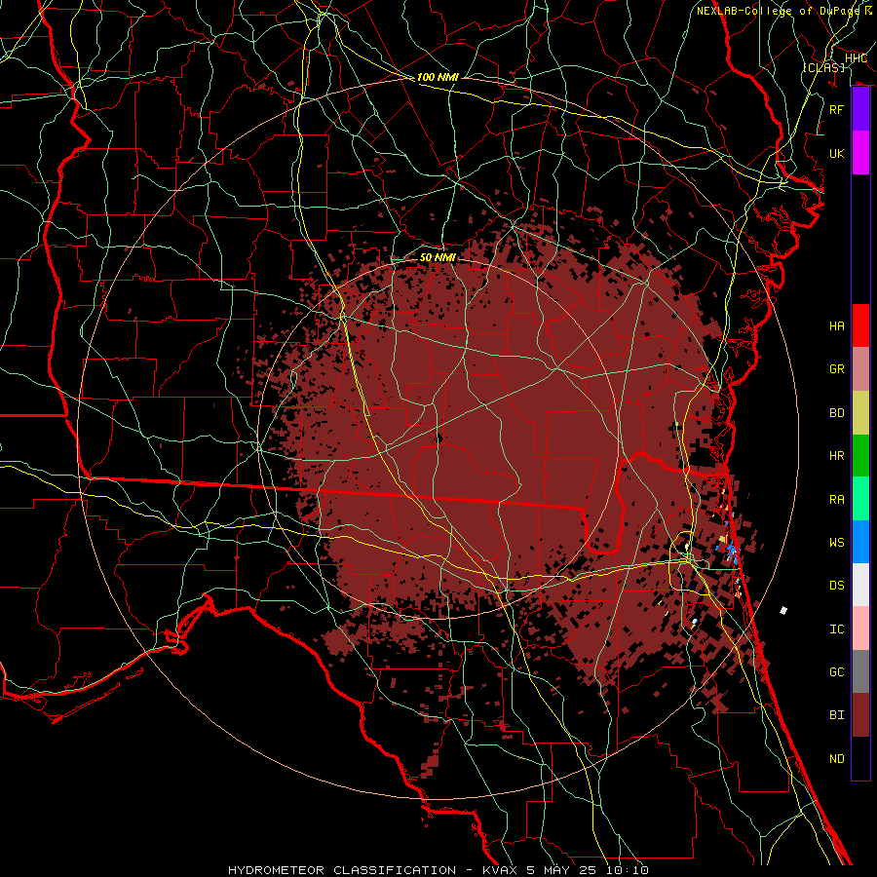The width and height of the screenshot is (877, 877).
Task: Select the light pink IC swatch
Action: point(860,629)
